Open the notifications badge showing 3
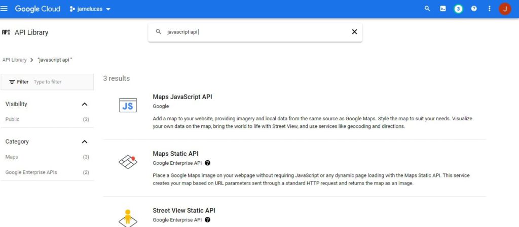This screenshot has height=227, width=519. (x=458, y=9)
